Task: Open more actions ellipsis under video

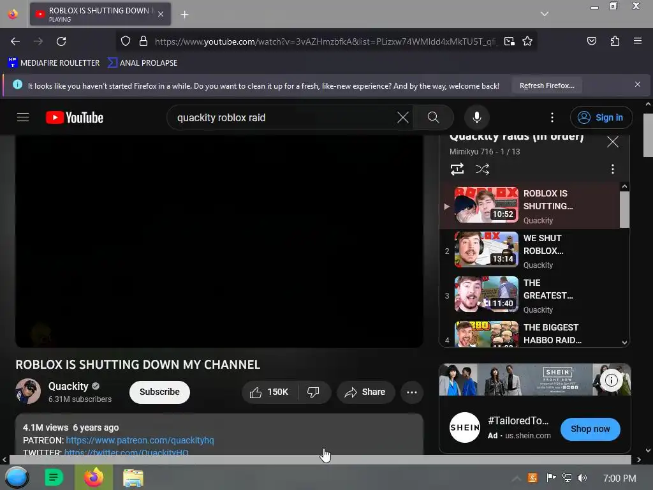Action: [x=412, y=392]
